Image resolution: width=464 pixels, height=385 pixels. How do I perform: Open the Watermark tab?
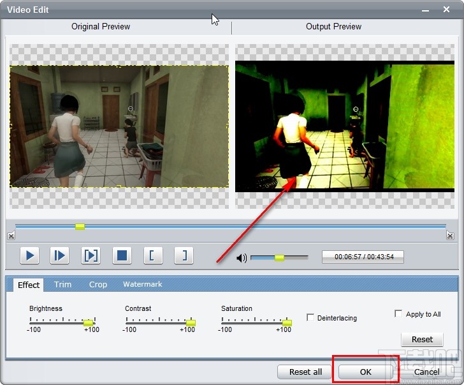pyautogui.click(x=143, y=284)
